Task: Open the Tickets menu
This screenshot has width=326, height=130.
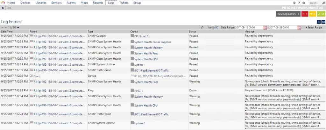Action: (124, 3)
